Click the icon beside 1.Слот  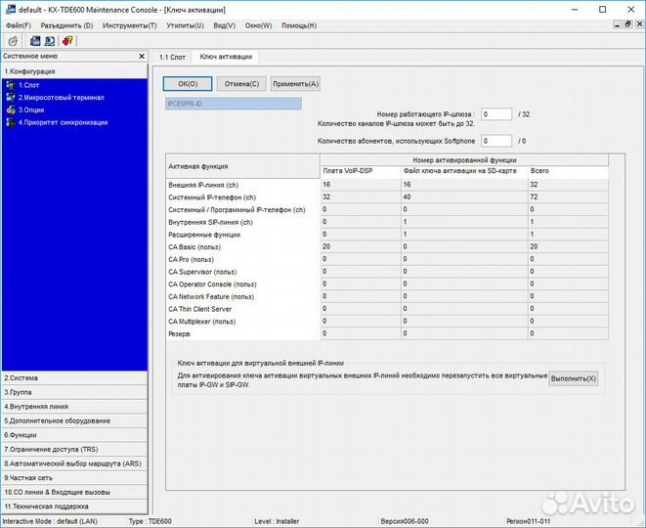coord(11,85)
